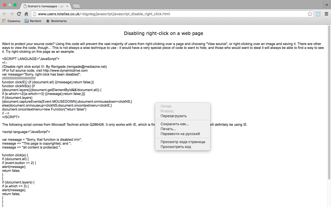This screenshot has width=331, height=207.
Task: Click the user profile button labeled Я
Action: coord(326,5)
